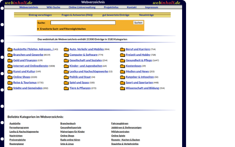The image size is (235, 147).
Task: Click the Suchen button
Action: click(x=138, y=23)
